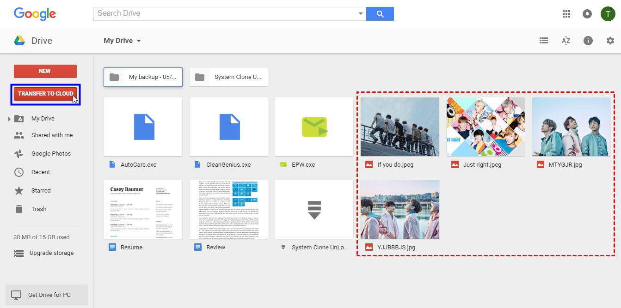The width and height of the screenshot is (621, 308).
Task: Click the Docs icon beside Resume label
Action: tap(112, 247)
